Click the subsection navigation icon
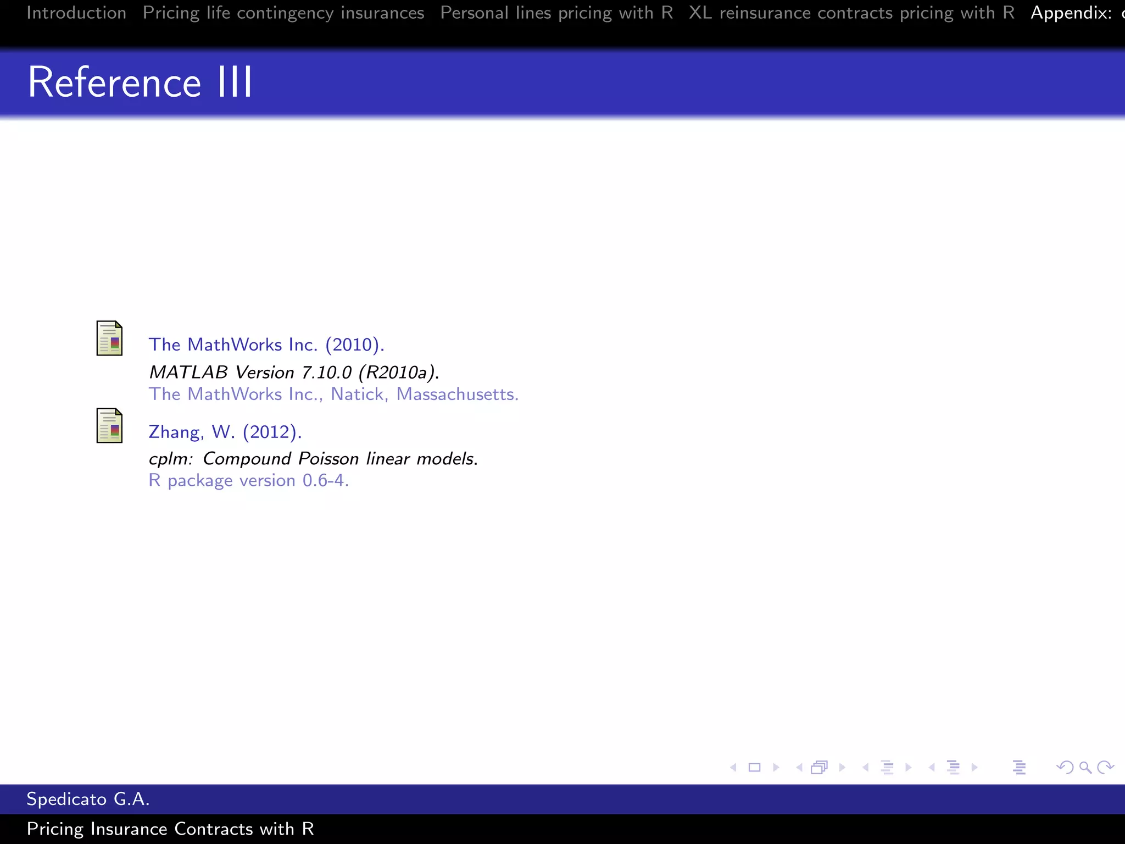 (887, 767)
